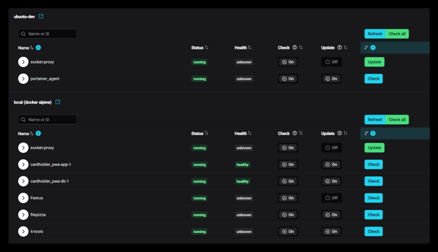
Task: Sort local table by Health
Action: [x=249, y=133]
